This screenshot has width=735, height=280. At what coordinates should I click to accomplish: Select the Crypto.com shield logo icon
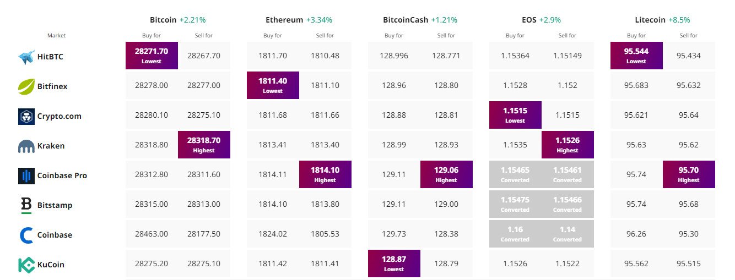(x=26, y=116)
